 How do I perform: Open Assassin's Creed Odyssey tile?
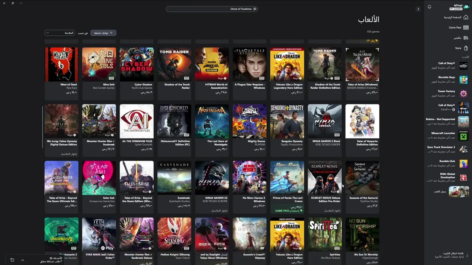tap(250, 241)
